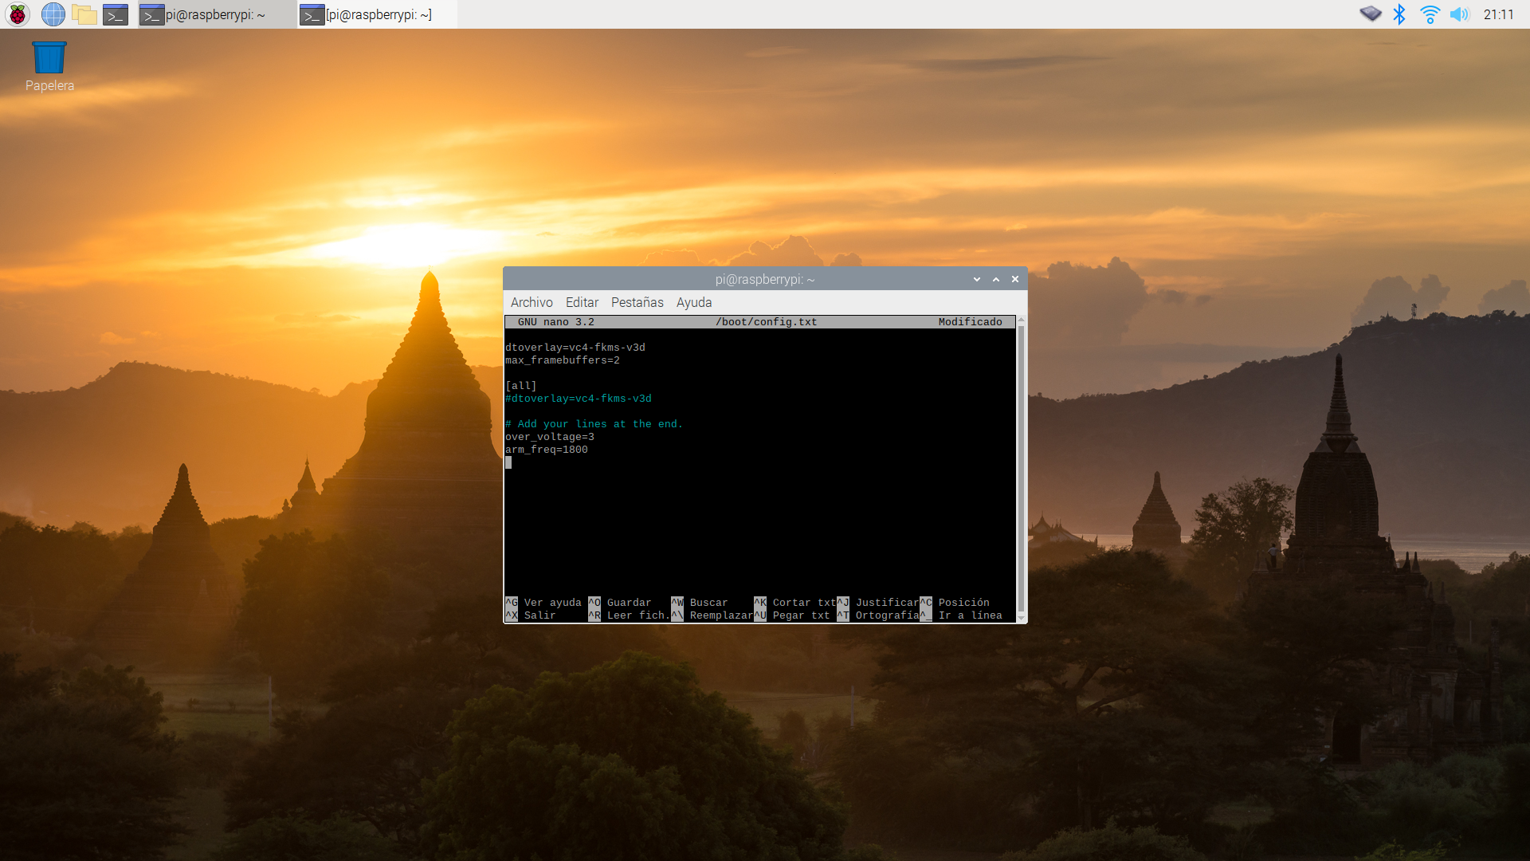Open the WiFi network menu
The image size is (1530, 861).
tap(1430, 14)
